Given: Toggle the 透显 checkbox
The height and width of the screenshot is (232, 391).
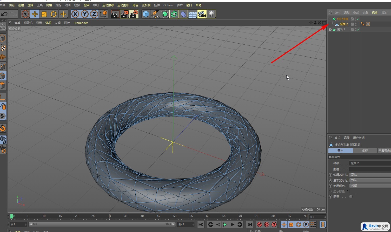Looking at the screenshot, I should point(351,196).
